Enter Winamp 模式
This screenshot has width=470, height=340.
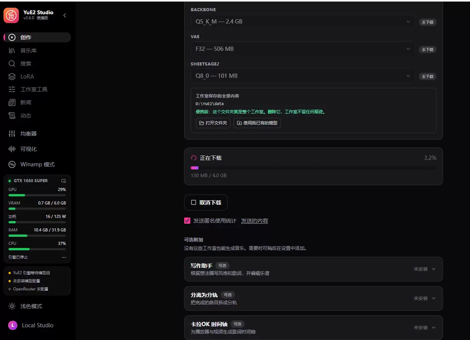tap(37, 164)
